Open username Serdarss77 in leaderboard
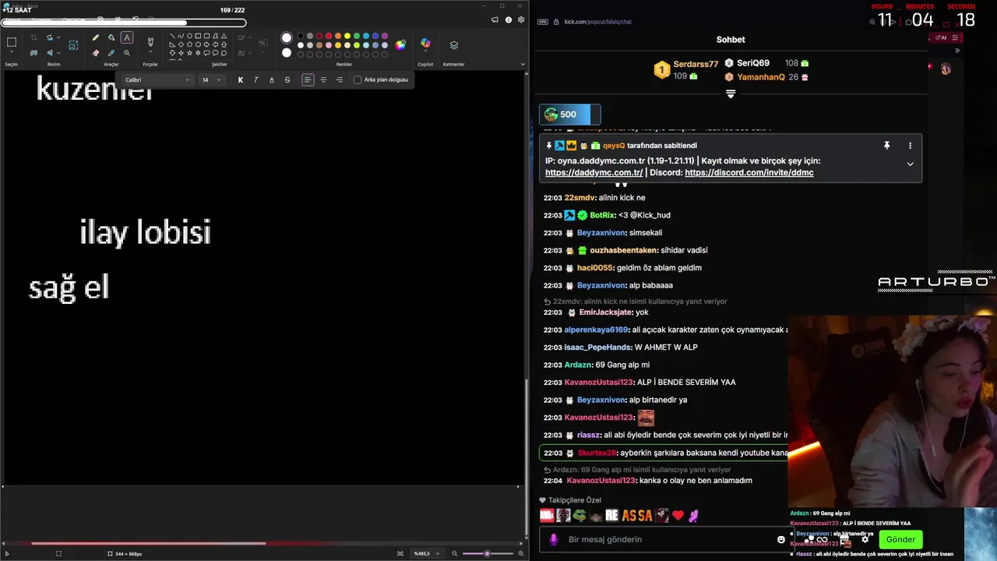Viewport: 997px width, 561px height. click(x=696, y=64)
